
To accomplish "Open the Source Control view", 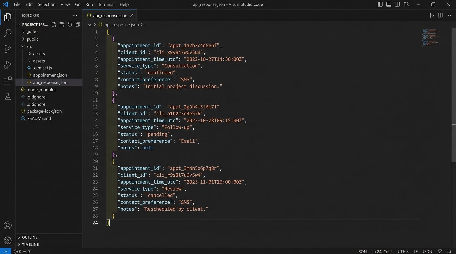I will [x=7, y=49].
